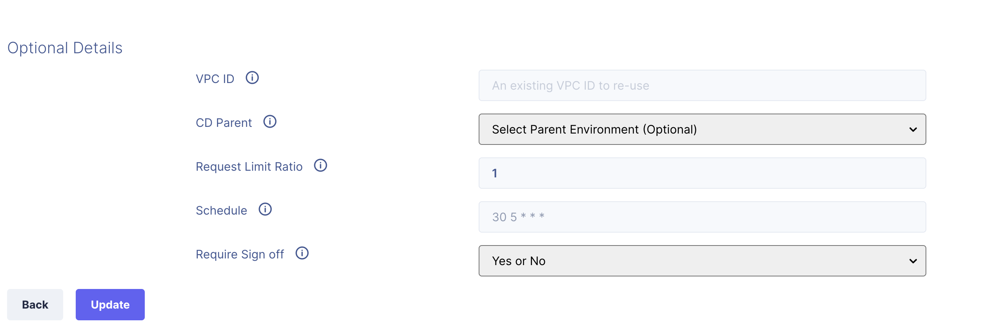Click the Request Limit Ratio label
This screenshot has width=984, height=325.
coord(249,167)
